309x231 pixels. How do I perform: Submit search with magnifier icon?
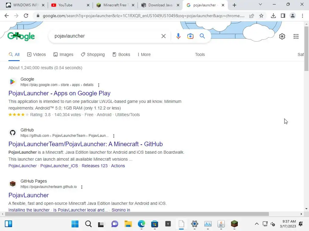(202, 36)
